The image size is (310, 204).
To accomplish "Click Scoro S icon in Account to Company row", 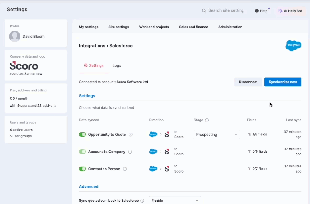I will (x=167, y=152).
